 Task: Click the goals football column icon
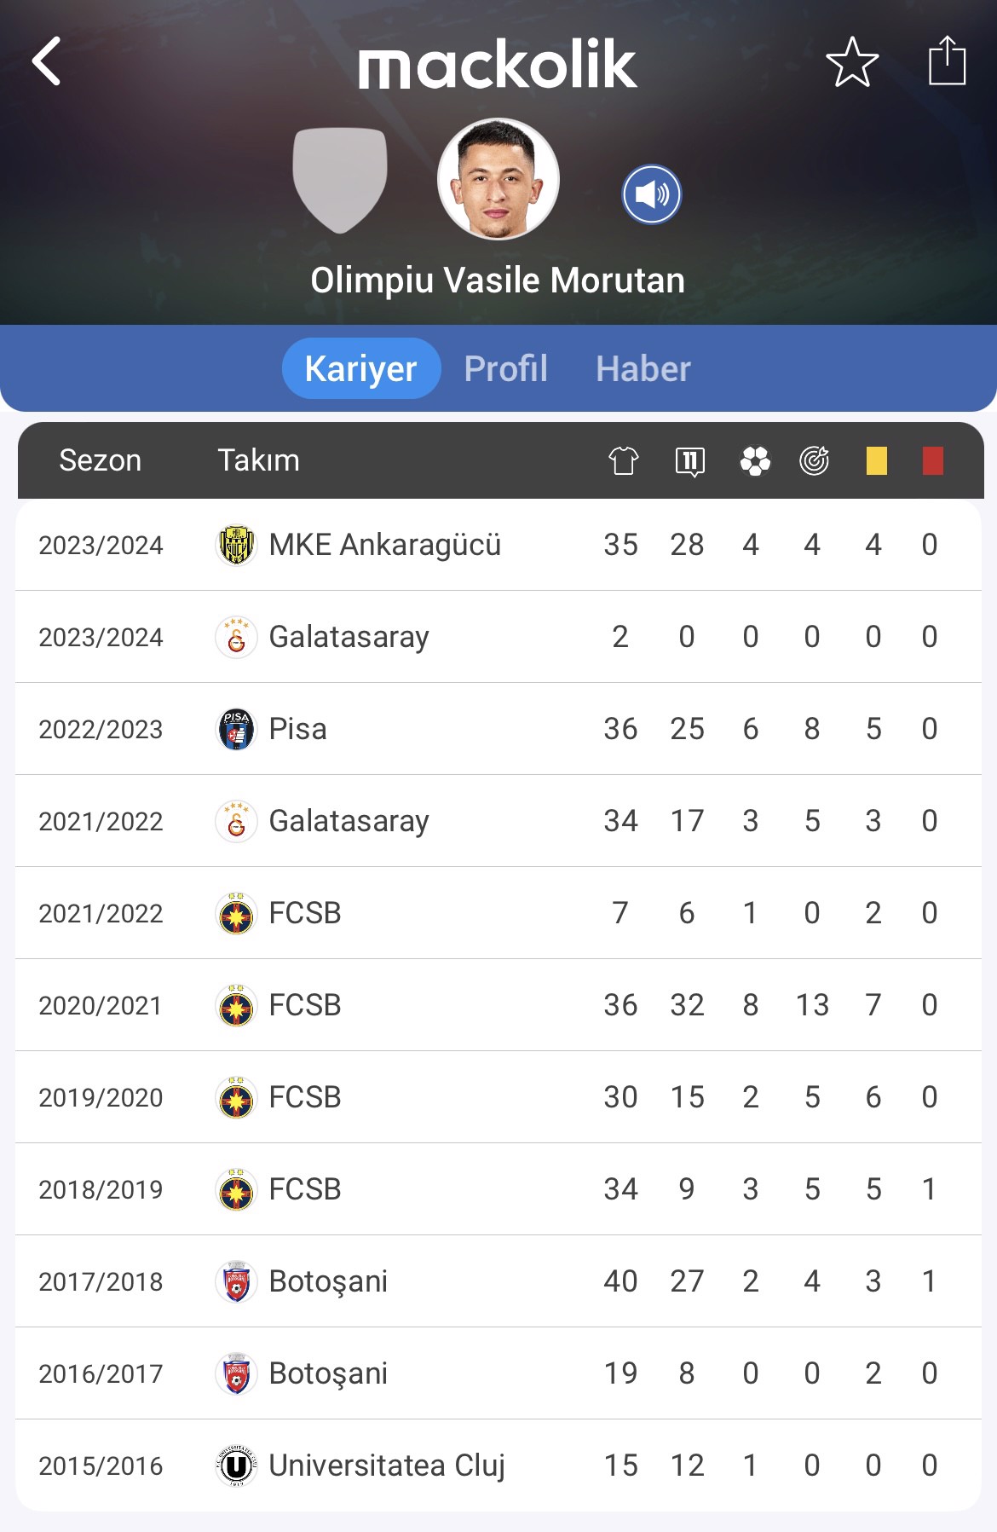(x=755, y=461)
